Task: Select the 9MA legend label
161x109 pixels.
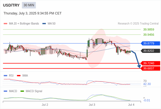Action: point(25,76)
